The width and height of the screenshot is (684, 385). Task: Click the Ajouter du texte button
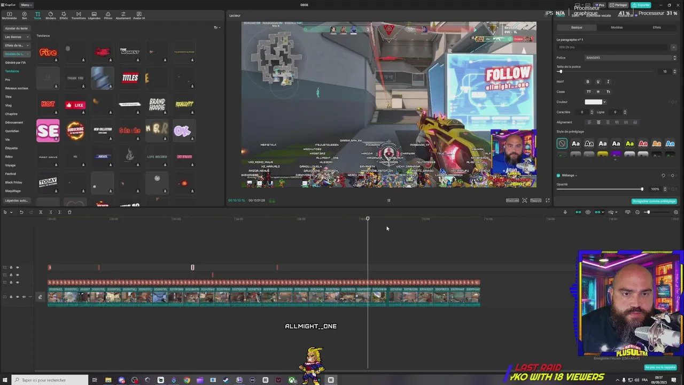click(x=16, y=28)
